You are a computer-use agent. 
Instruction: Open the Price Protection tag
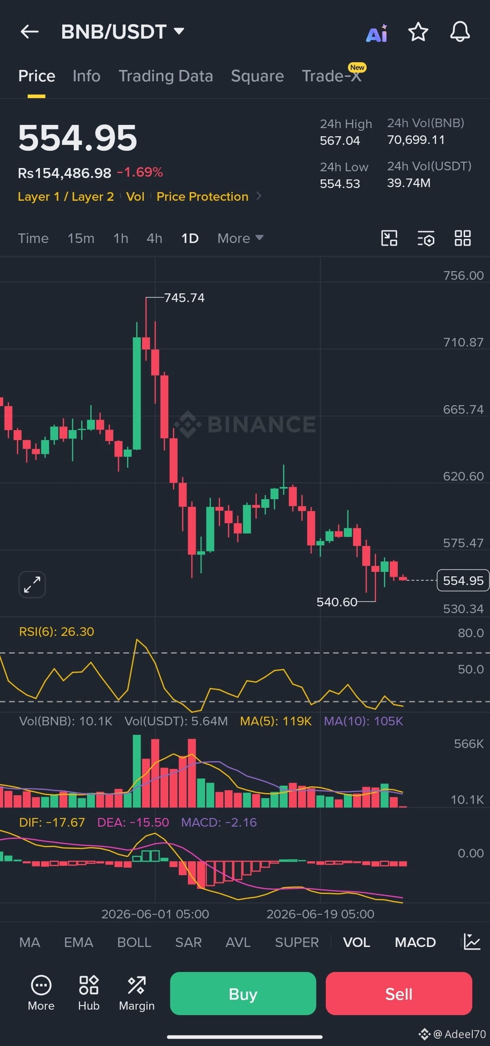coord(202,196)
